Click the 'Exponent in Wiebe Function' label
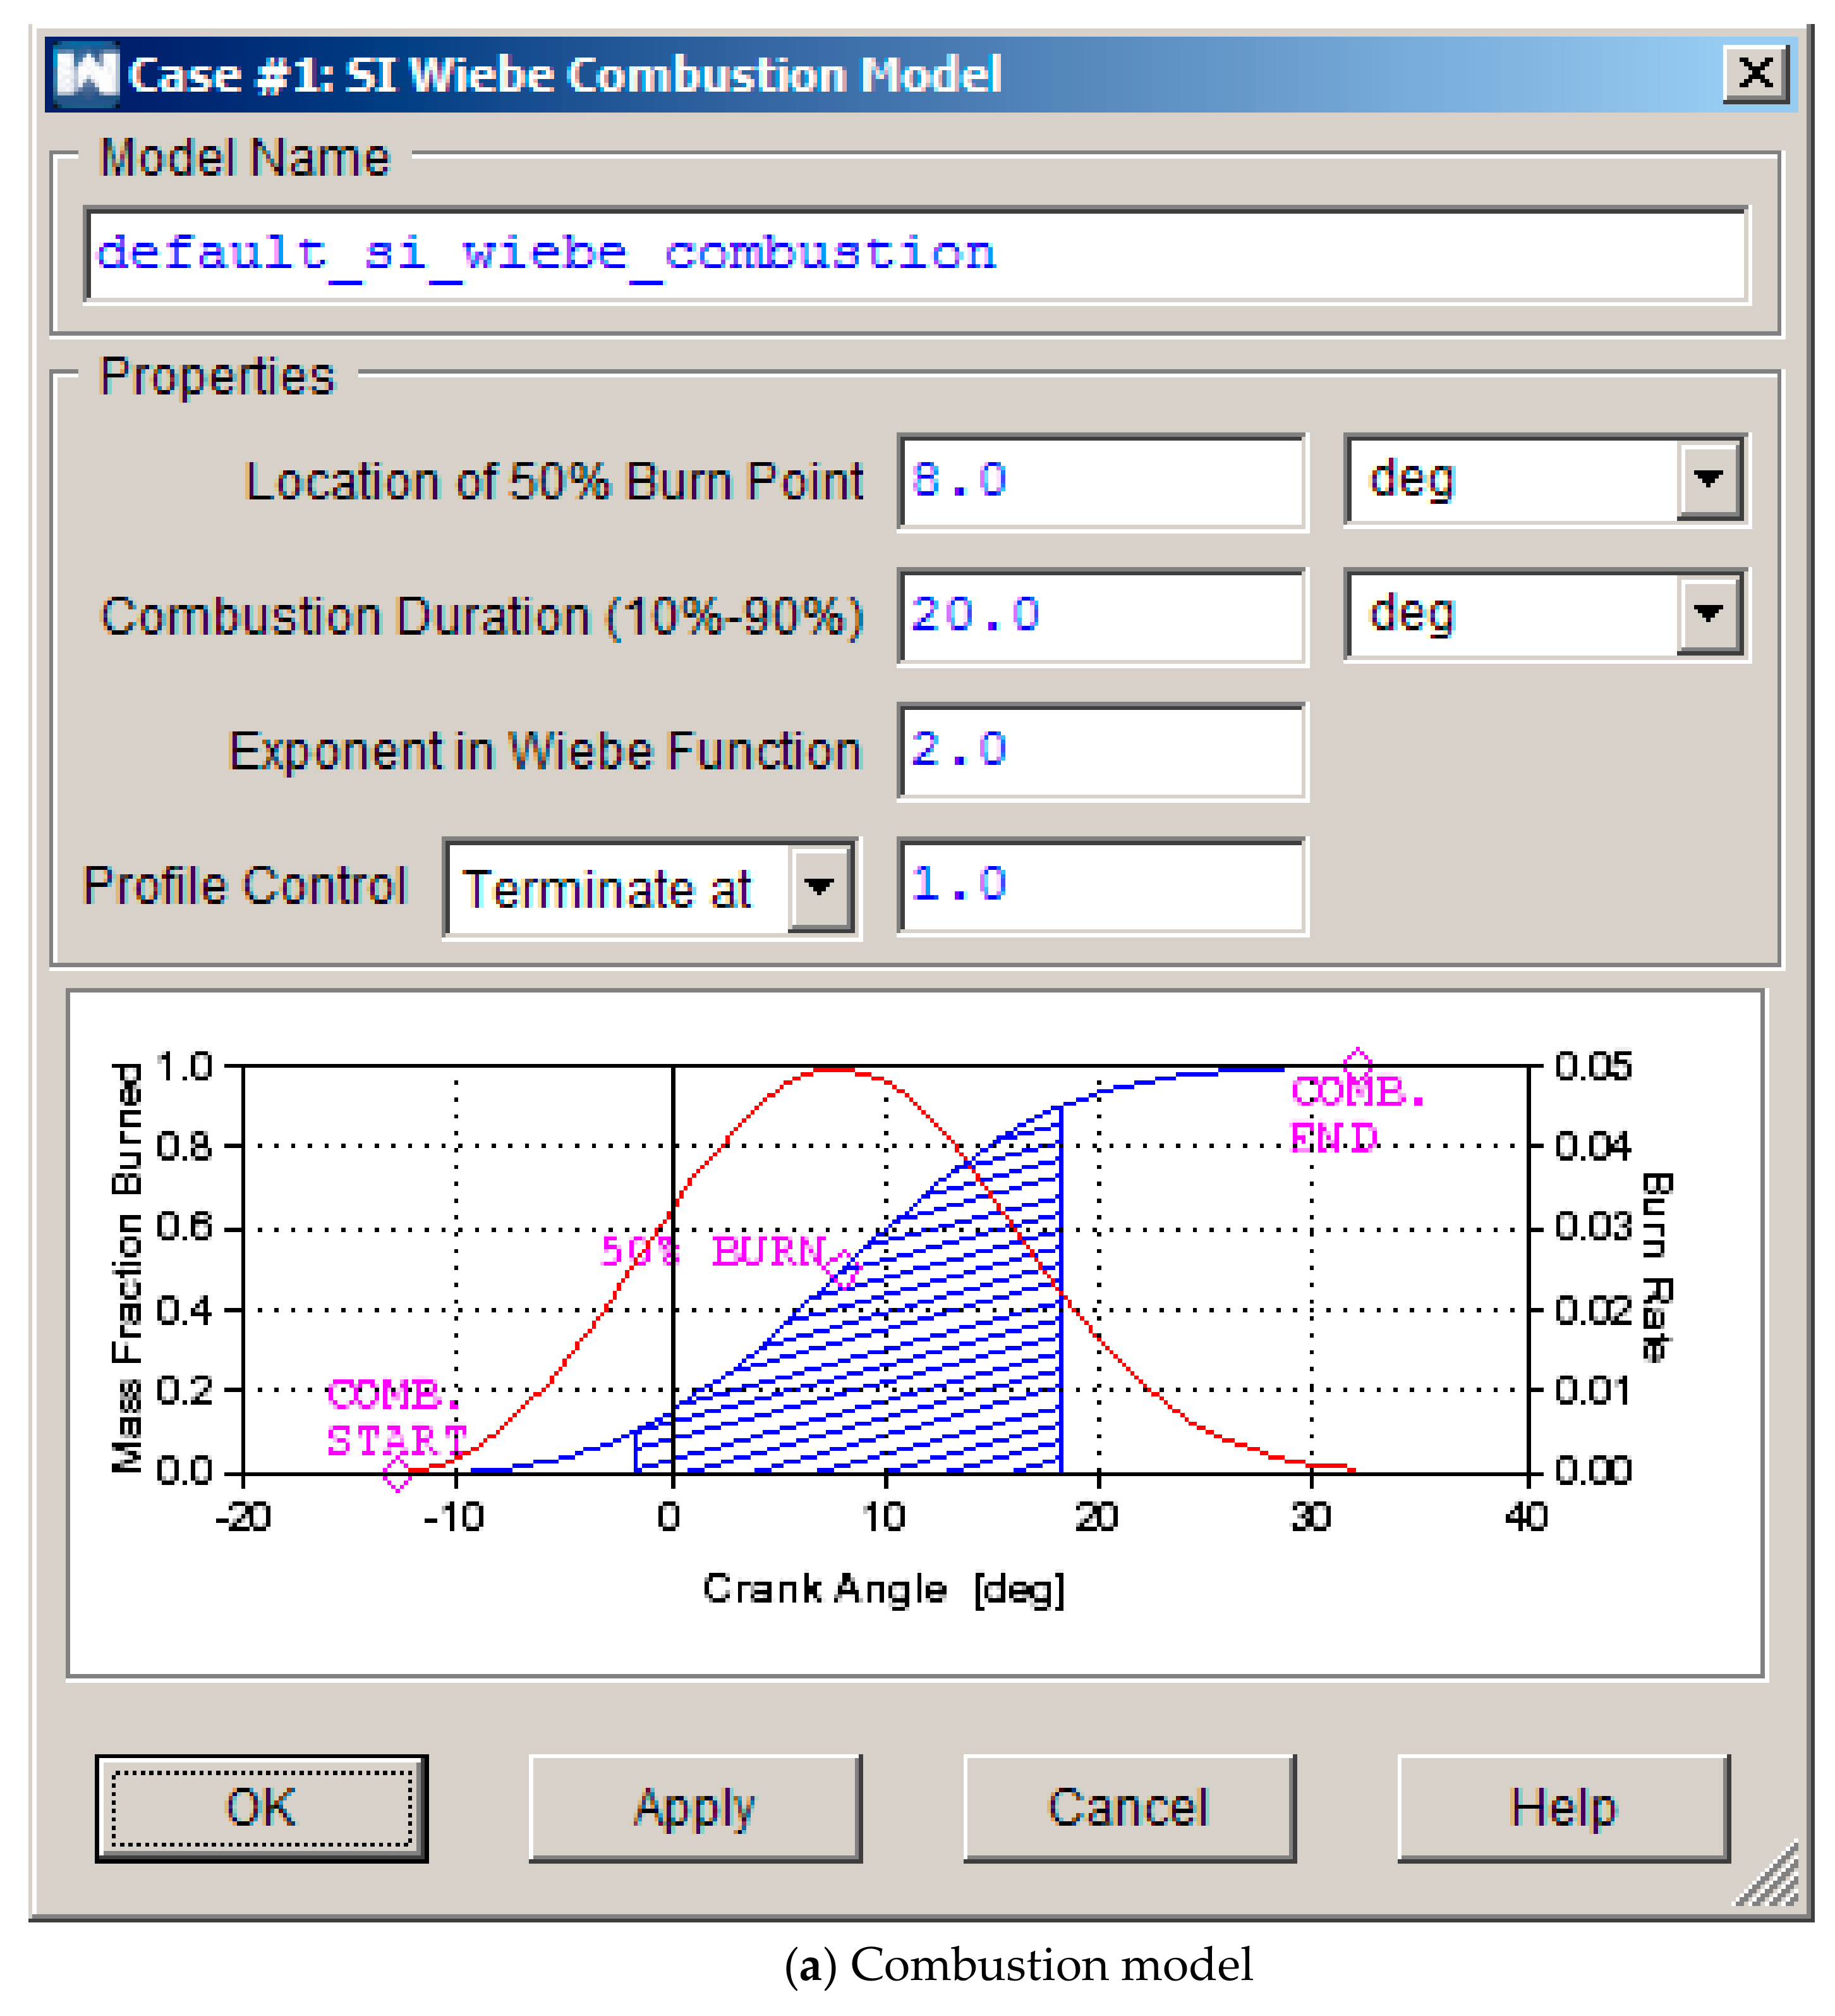Screen dimensions: 1835x2016 [x=545, y=752]
